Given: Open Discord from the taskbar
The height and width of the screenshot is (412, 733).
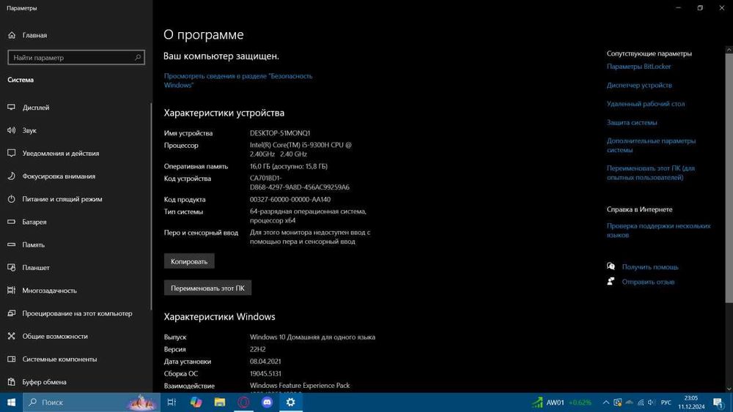Looking at the screenshot, I should (268, 402).
